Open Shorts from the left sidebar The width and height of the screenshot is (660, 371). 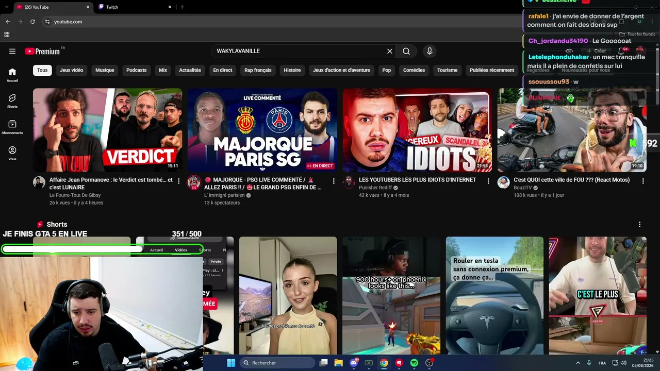point(12,101)
